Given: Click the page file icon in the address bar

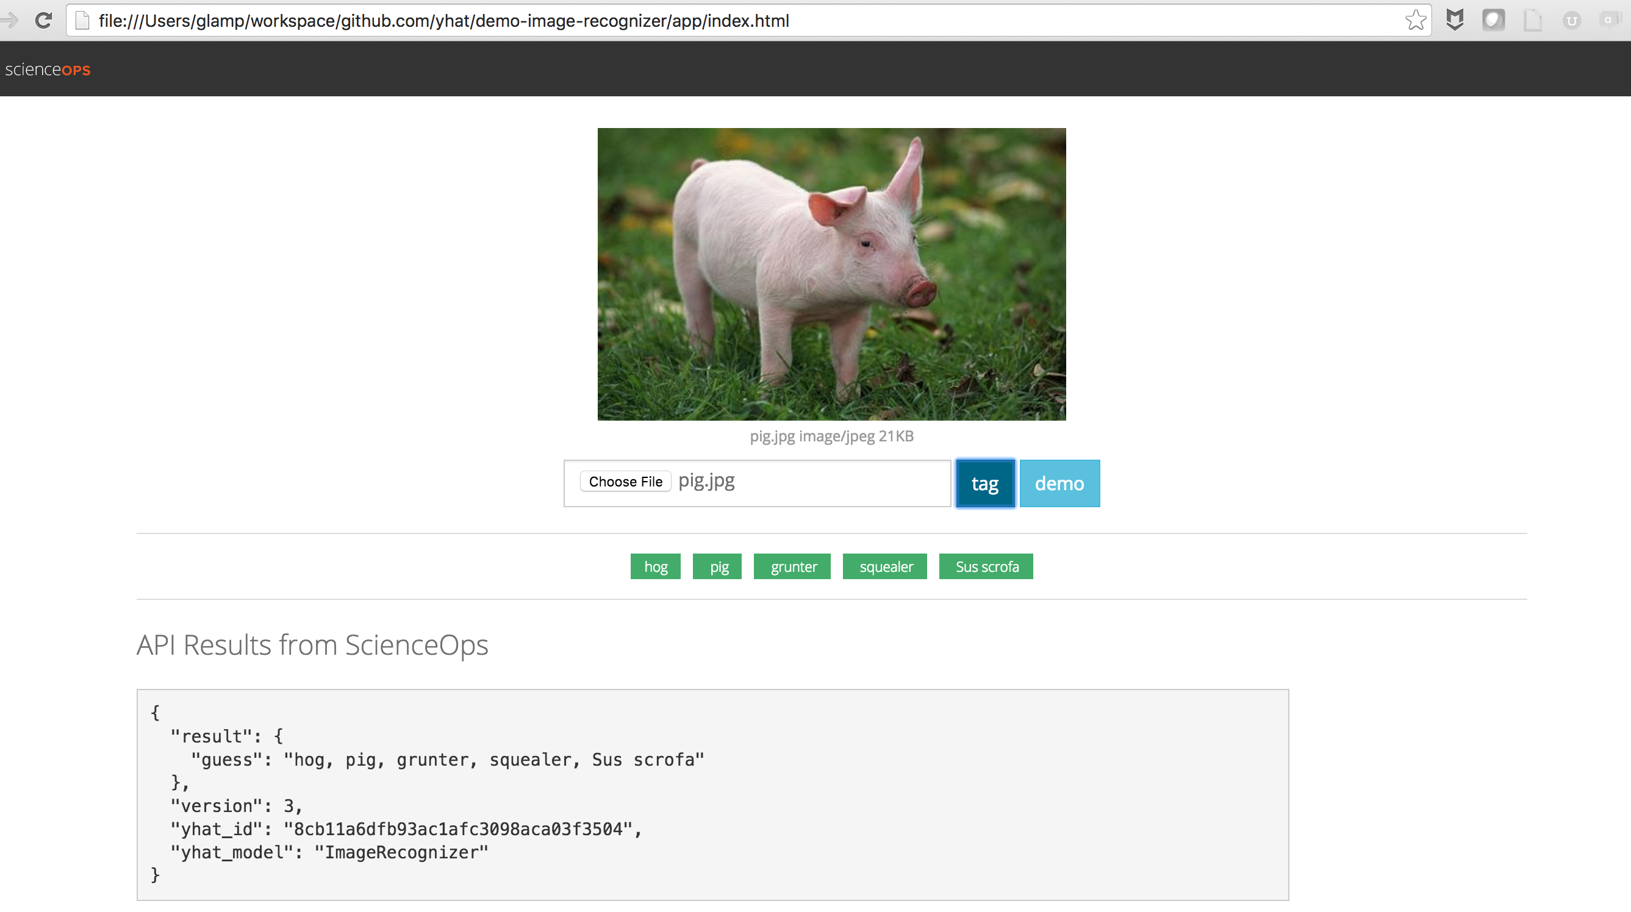Looking at the screenshot, I should [x=82, y=20].
